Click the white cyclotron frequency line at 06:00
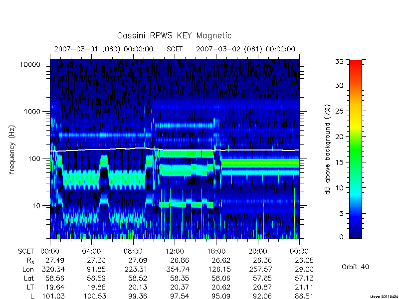 coord(112,149)
